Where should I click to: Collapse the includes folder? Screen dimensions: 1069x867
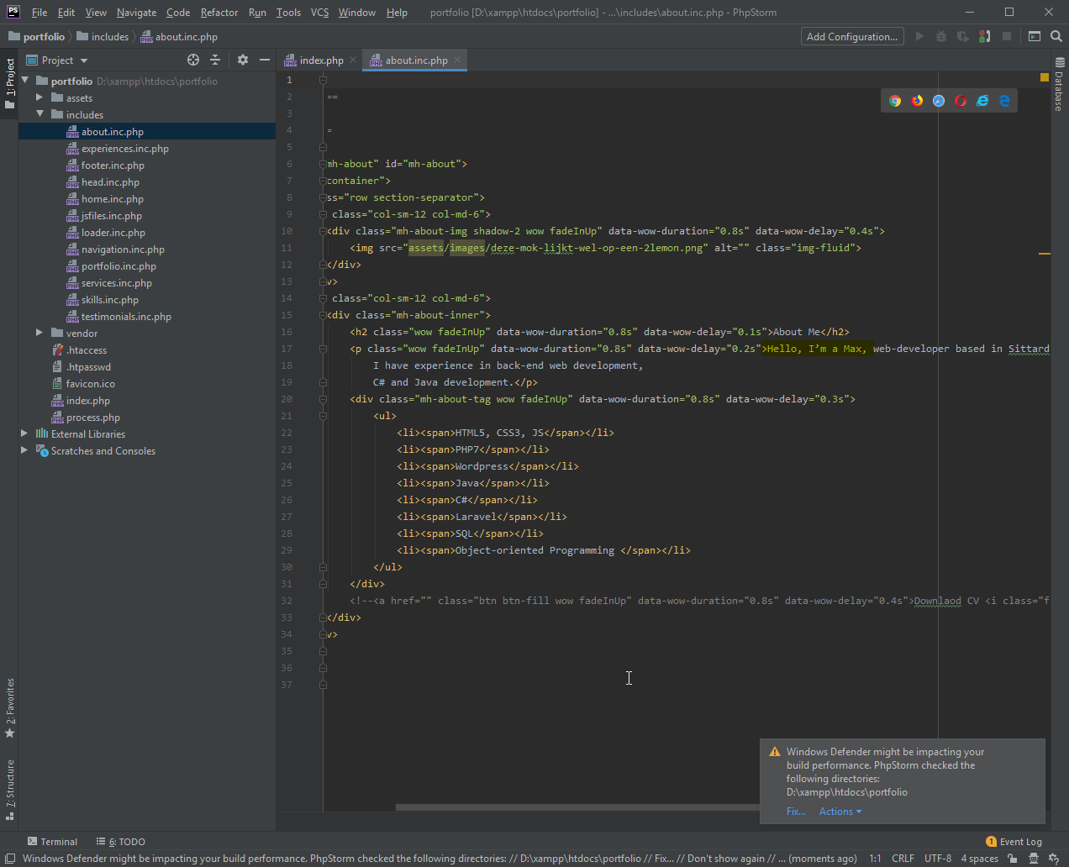tap(39, 115)
